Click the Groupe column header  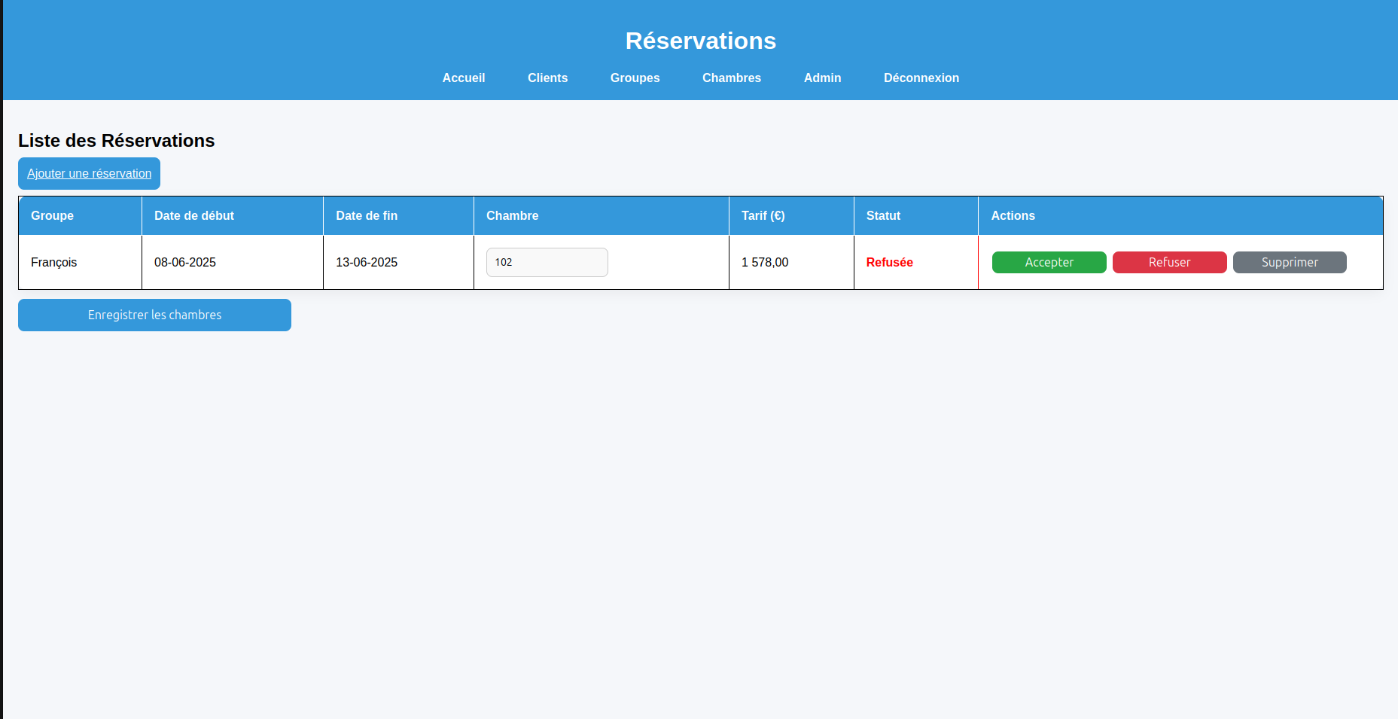[52, 215]
